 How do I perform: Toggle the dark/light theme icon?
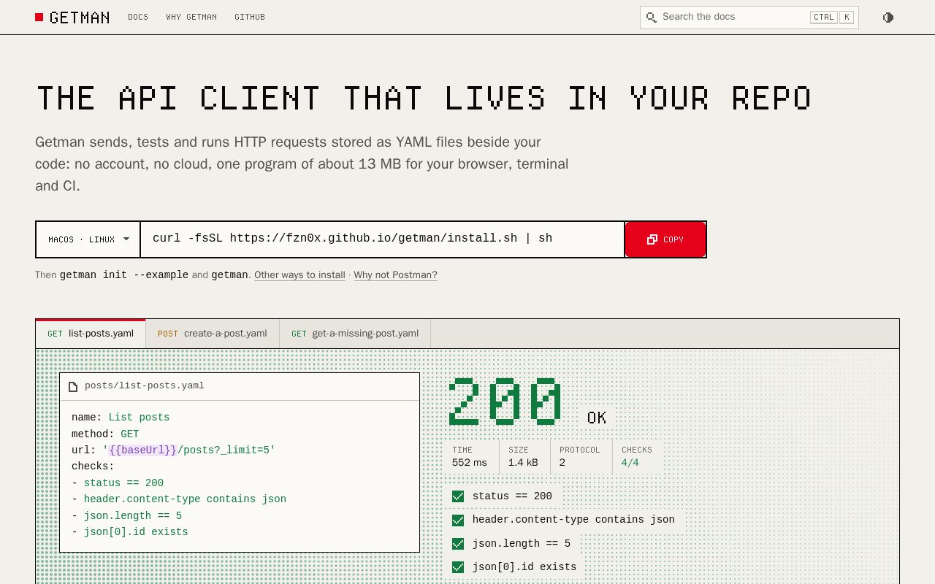point(888,18)
